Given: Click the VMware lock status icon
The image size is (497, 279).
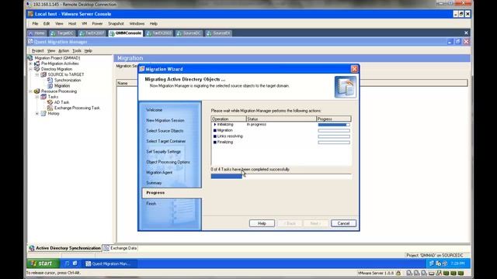Looking at the screenshot, I should tap(398, 273).
